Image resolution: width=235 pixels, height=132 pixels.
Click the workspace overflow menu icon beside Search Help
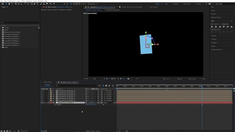click(206, 4)
